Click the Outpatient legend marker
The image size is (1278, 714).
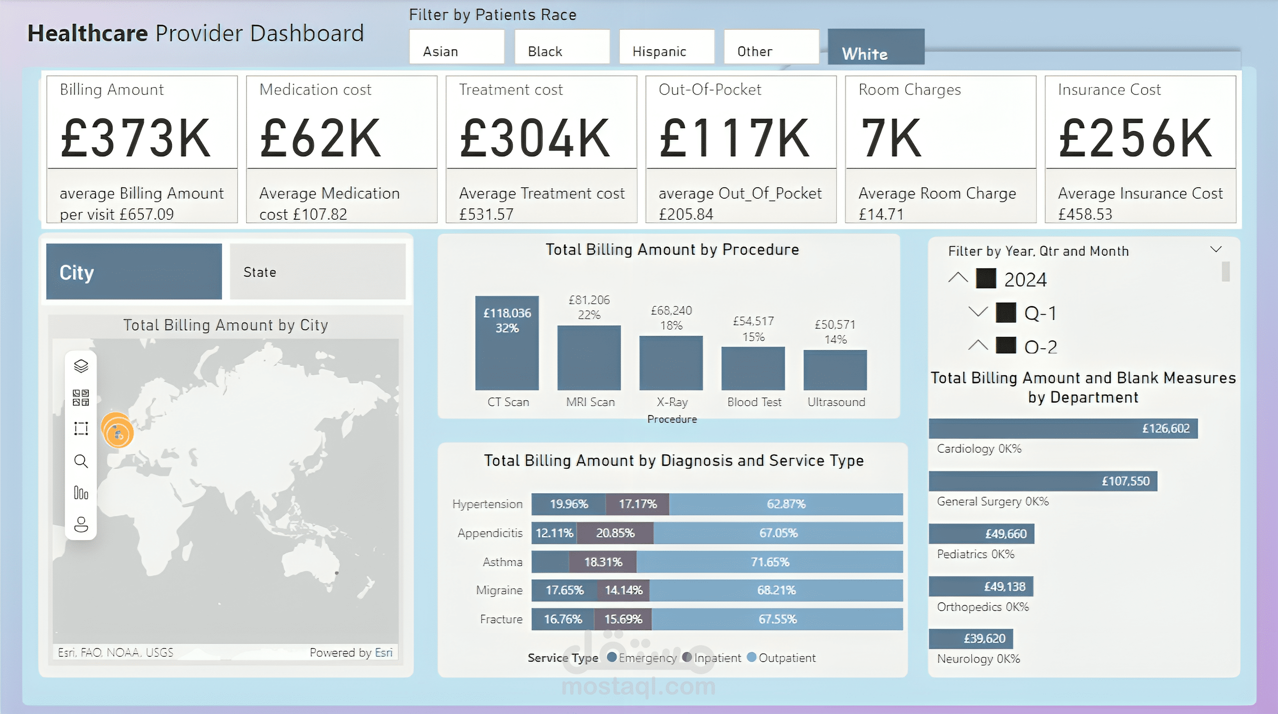coord(752,657)
